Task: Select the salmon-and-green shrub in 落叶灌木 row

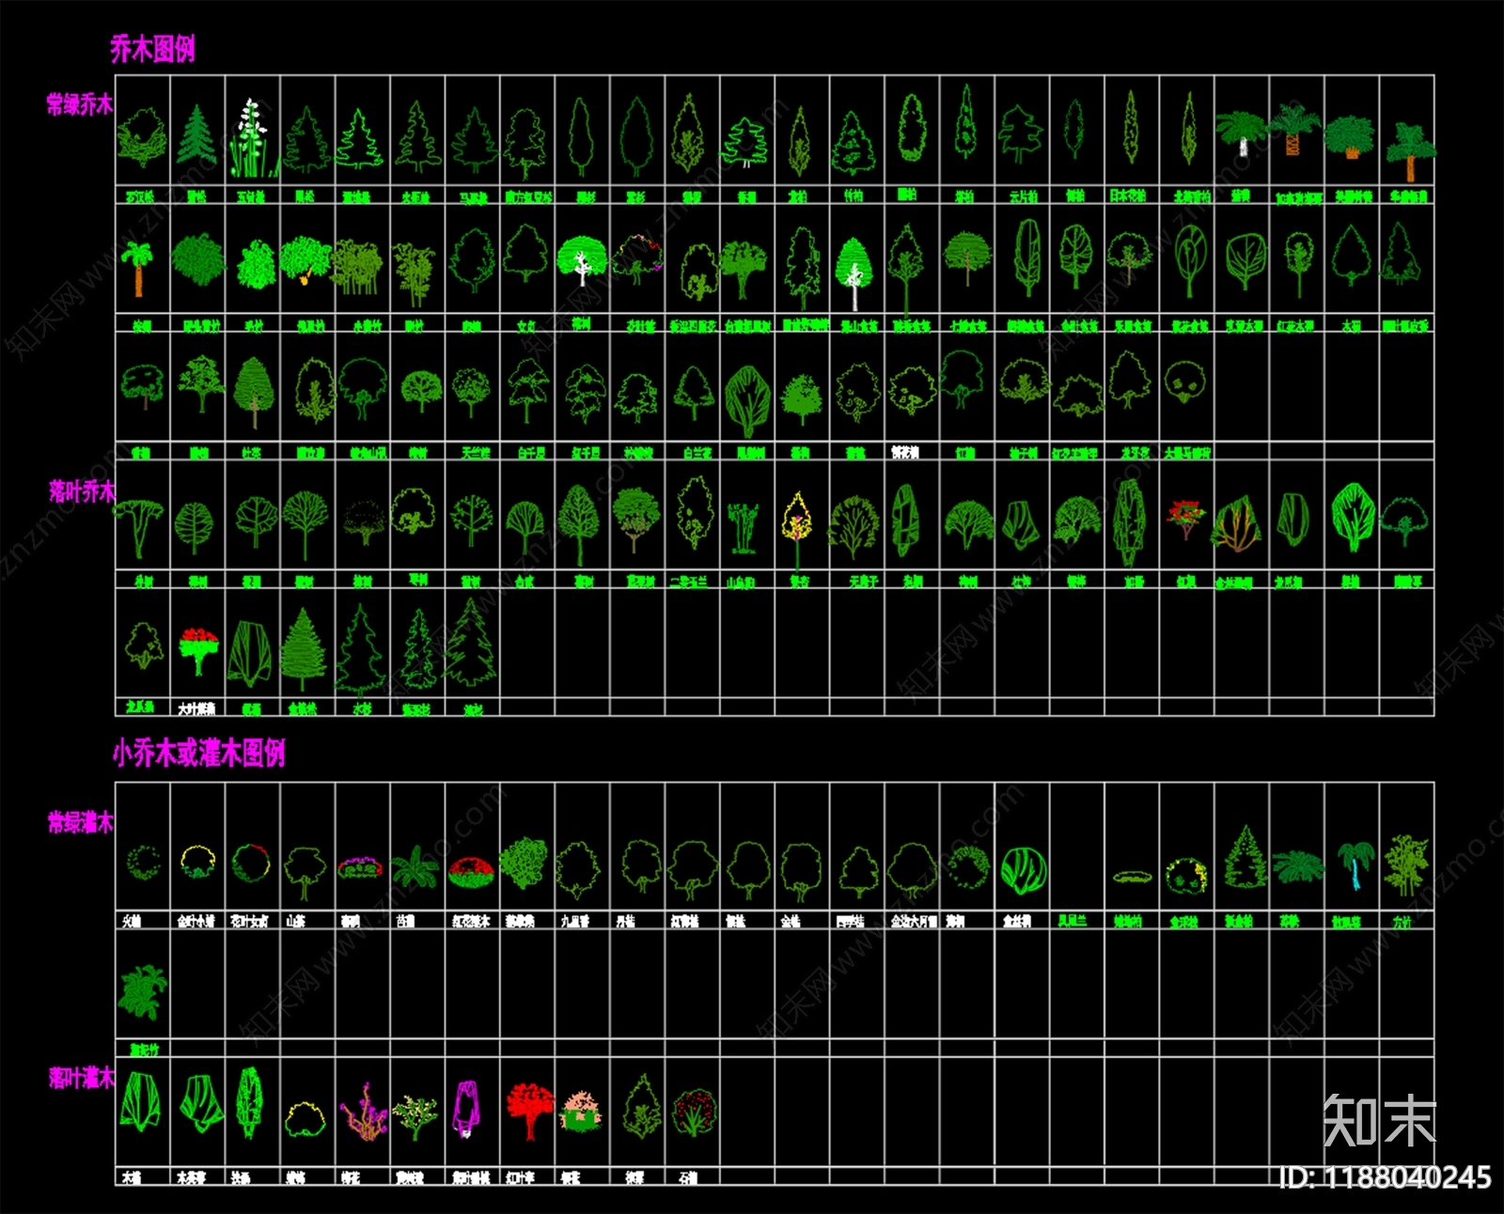Action: click(582, 1111)
